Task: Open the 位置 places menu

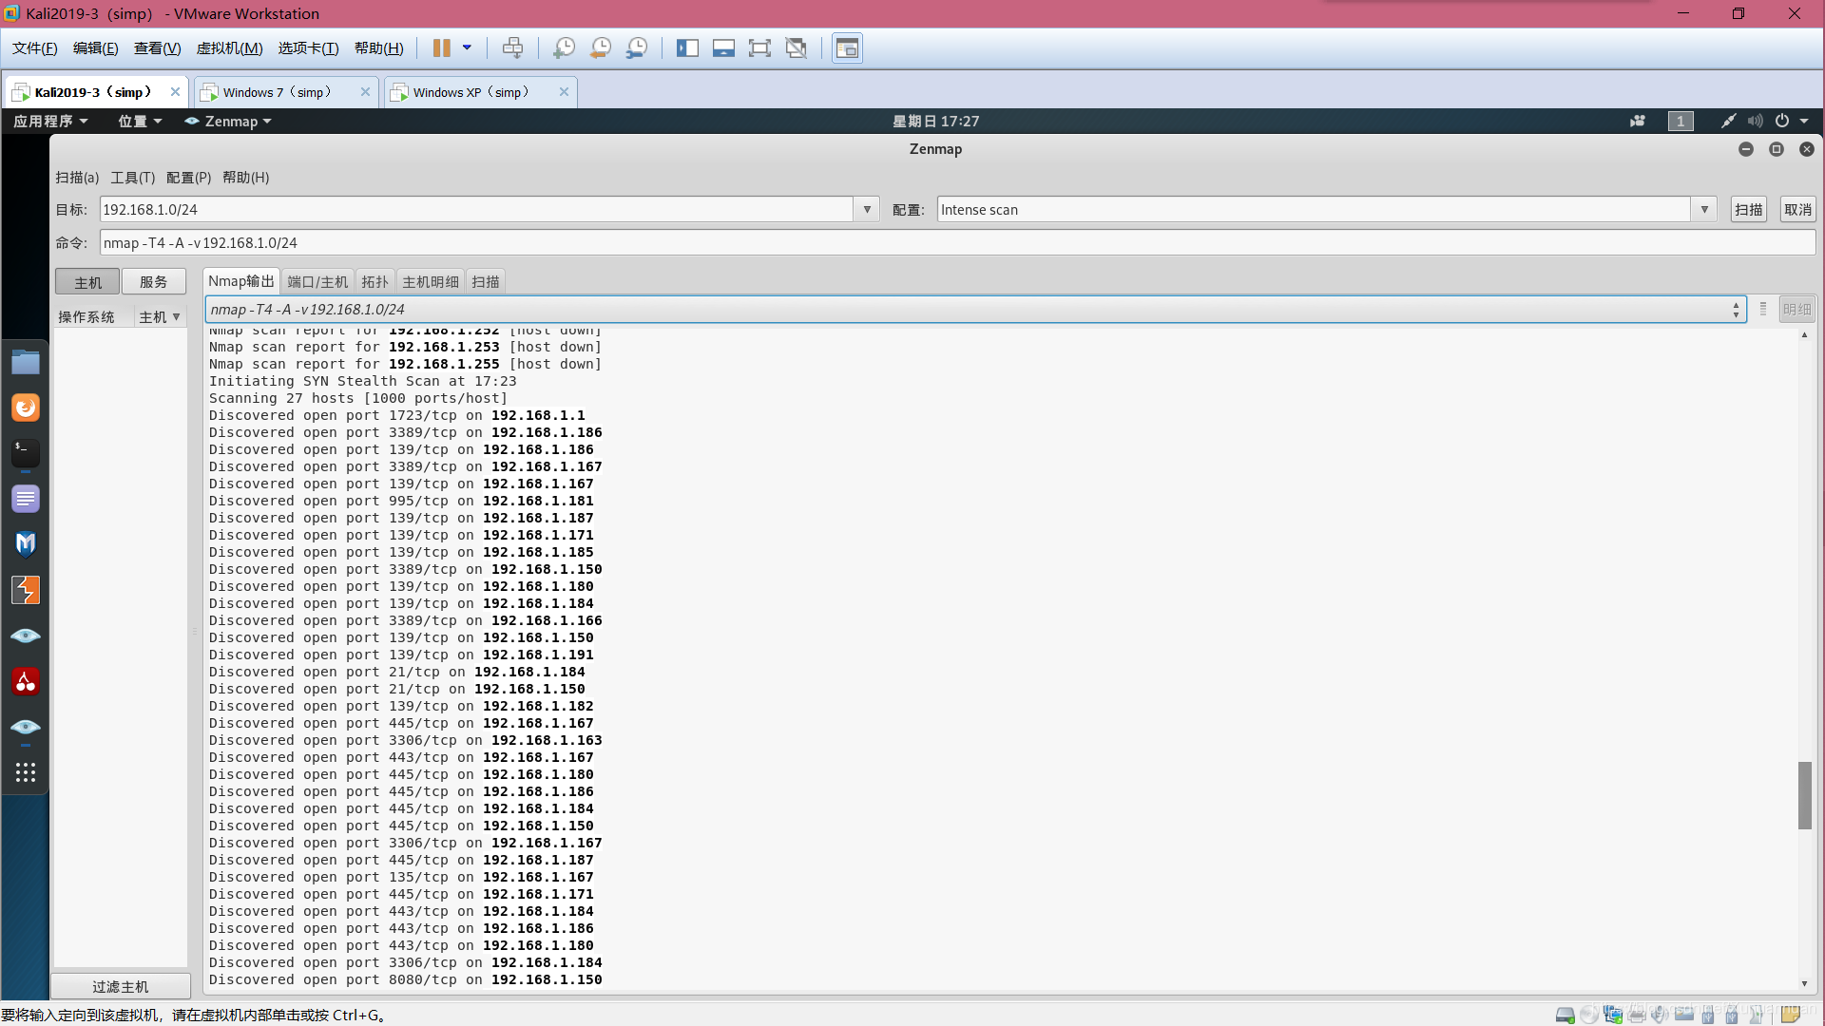Action: click(140, 121)
